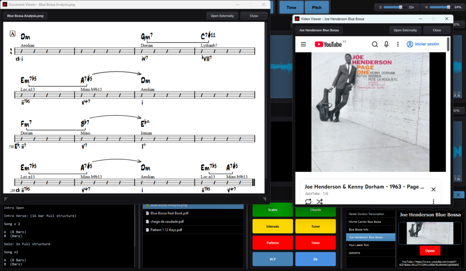Open the Chords tool

(x=315, y=210)
